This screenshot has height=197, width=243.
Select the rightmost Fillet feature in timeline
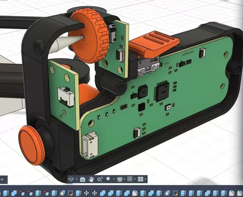coord(240,193)
